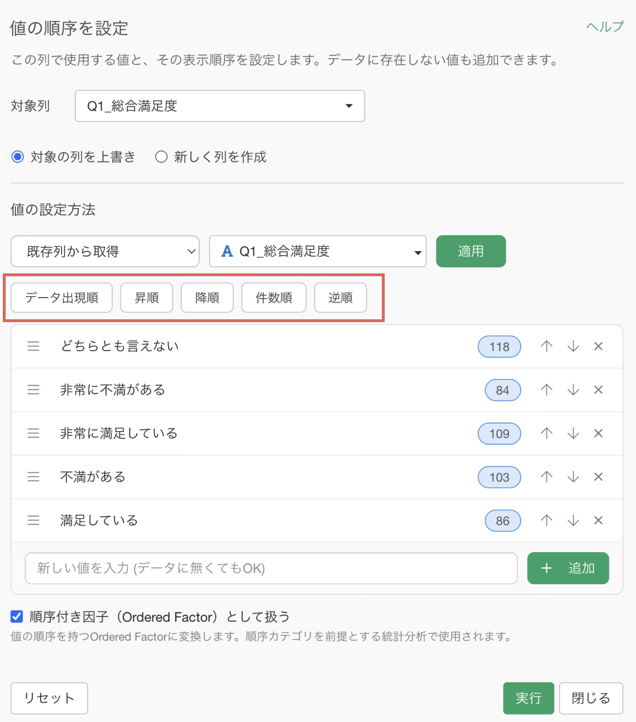Select 対象の列を上書き radio button
636x722 pixels.
pyautogui.click(x=18, y=157)
